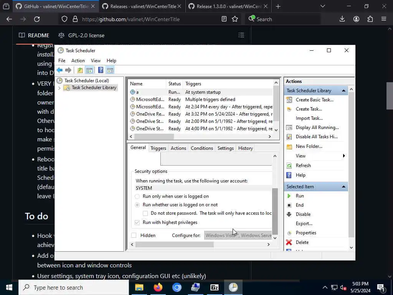Click the End task stop icon

point(289,205)
